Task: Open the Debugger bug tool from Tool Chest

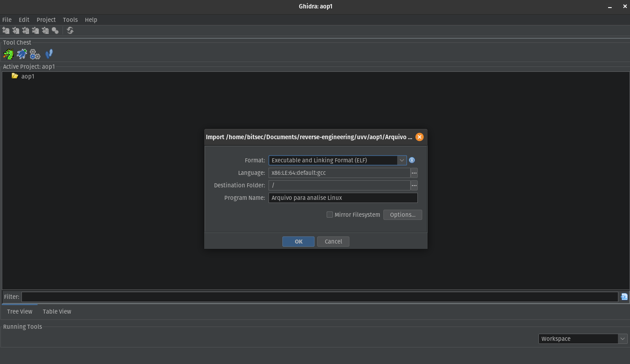Action: [x=22, y=54]
